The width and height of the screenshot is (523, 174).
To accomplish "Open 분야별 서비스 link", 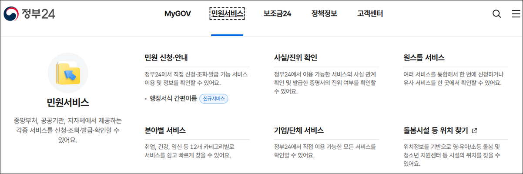I will point(165,130).
